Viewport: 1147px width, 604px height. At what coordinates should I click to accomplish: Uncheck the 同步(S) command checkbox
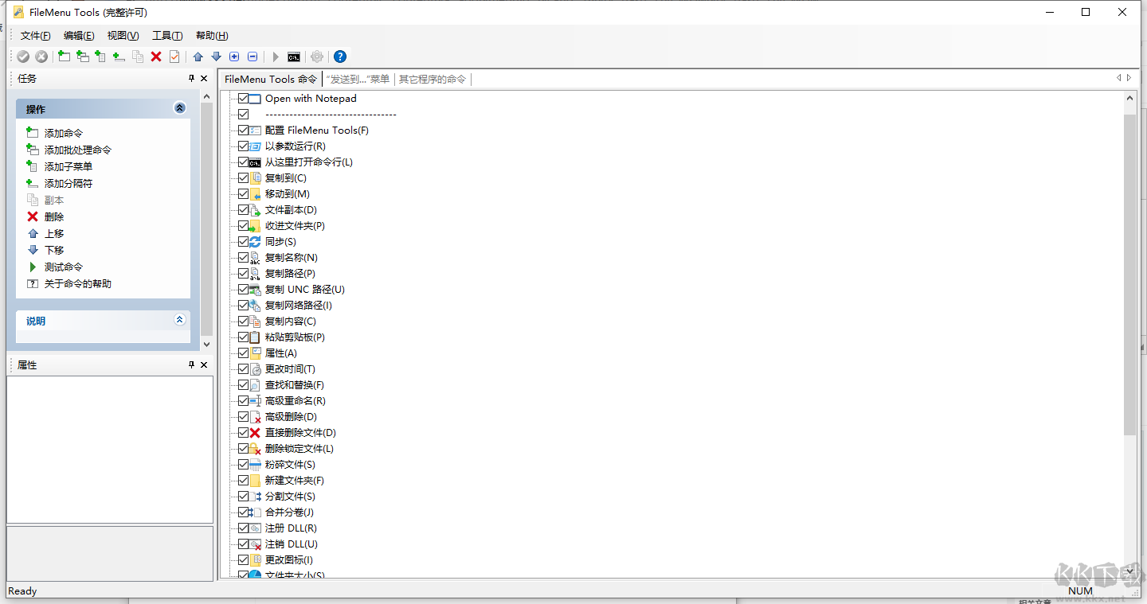(244, 241)
